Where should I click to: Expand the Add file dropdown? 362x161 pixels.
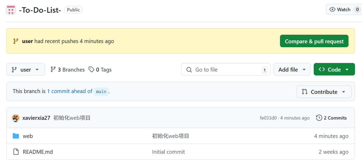(292, 69)
